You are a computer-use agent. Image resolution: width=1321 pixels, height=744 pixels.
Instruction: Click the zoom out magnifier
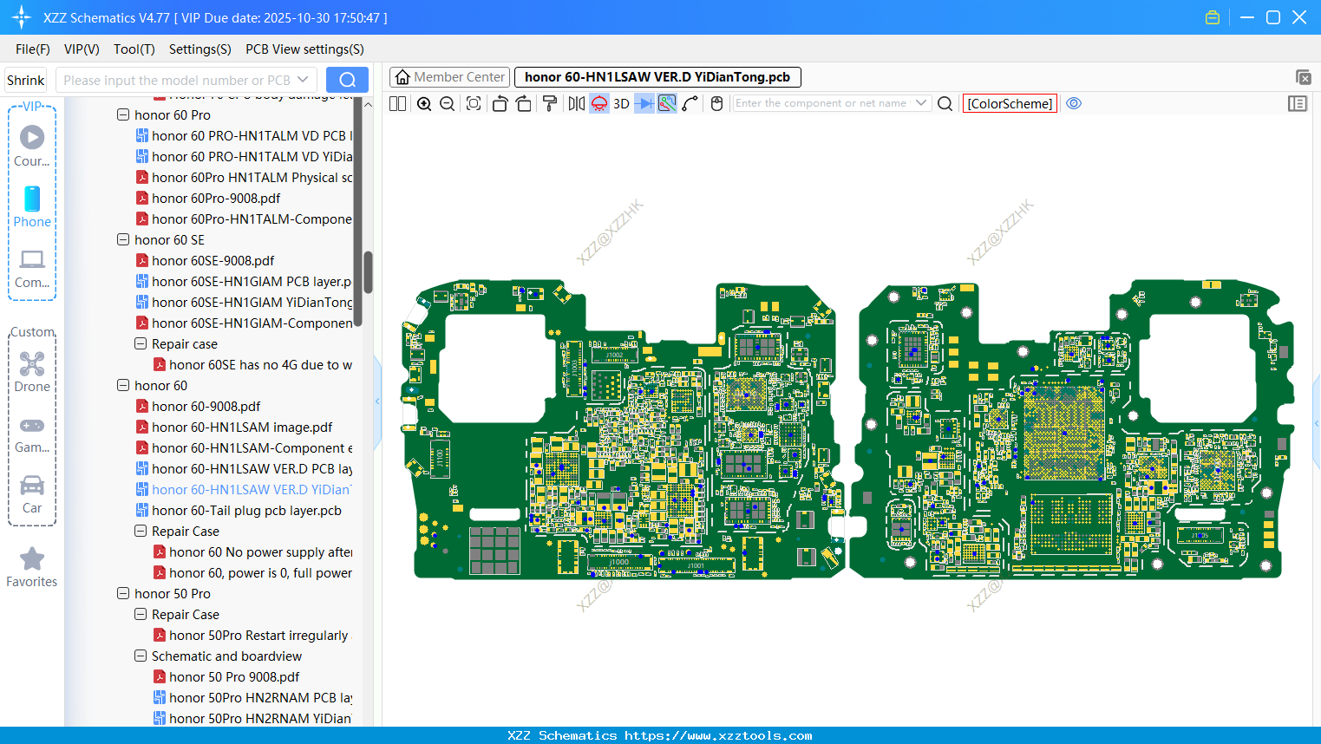pos(448,103)
